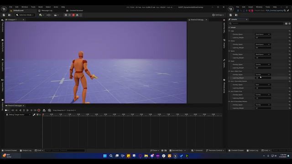Screen dimensions: 292x164
Task: Collapse the Default category in Details
Action: [x=229, y=27]
